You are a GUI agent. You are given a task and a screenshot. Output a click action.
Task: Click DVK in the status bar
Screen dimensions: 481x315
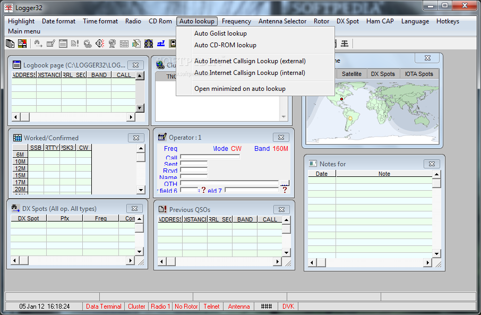click(x=288, y=307)
